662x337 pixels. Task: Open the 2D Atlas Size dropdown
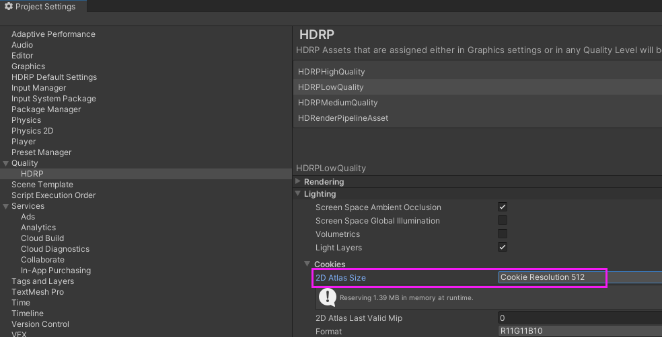click(x=580, y=277)
